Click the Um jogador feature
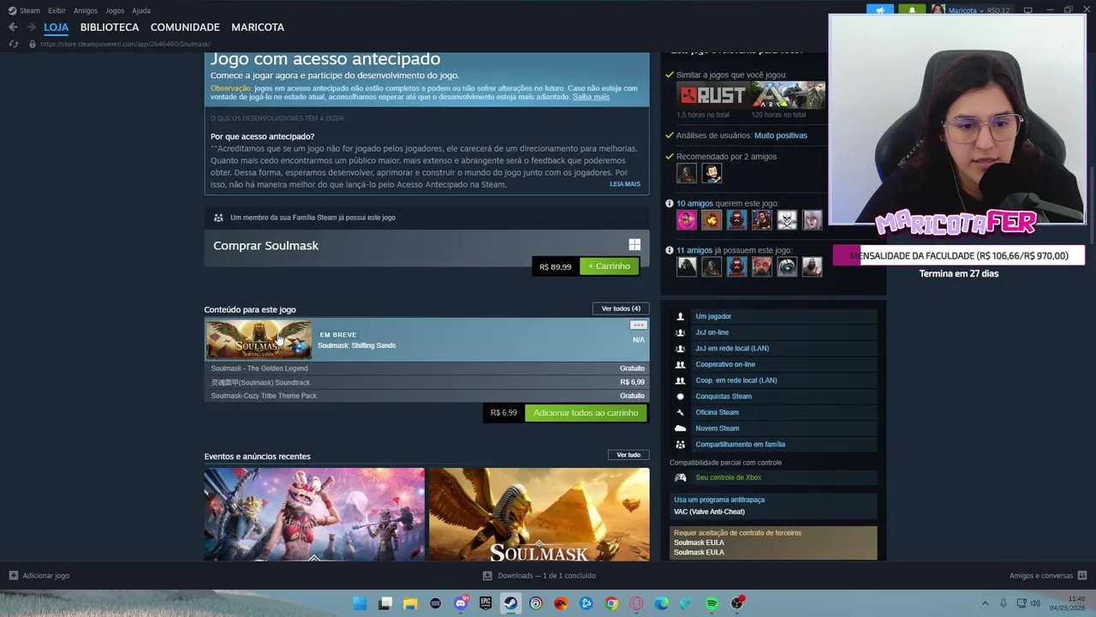 [713, 316]
